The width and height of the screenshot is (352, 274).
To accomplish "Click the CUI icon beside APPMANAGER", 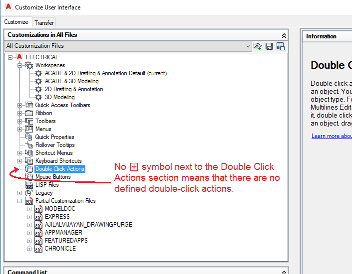I will (38, 233).
